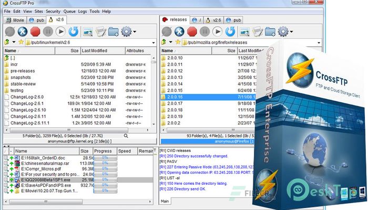Viewport: 368px width, 210px height.
Task: Switch to right pane releases tab
Action: coord(175,20)
